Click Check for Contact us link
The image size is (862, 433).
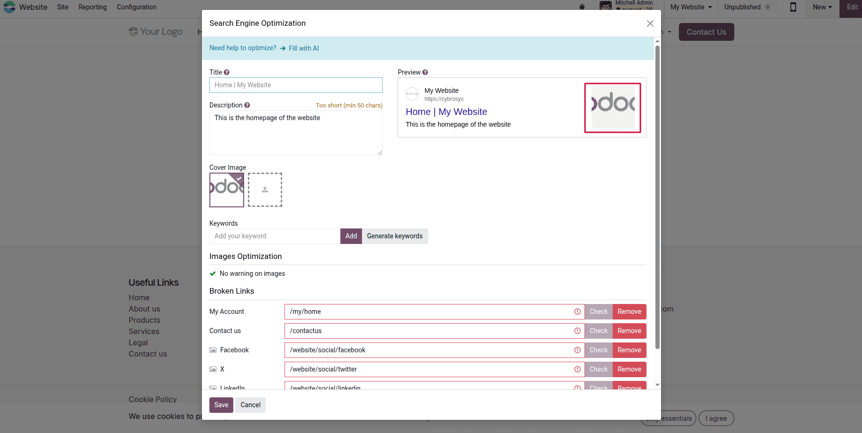point(599,331)
